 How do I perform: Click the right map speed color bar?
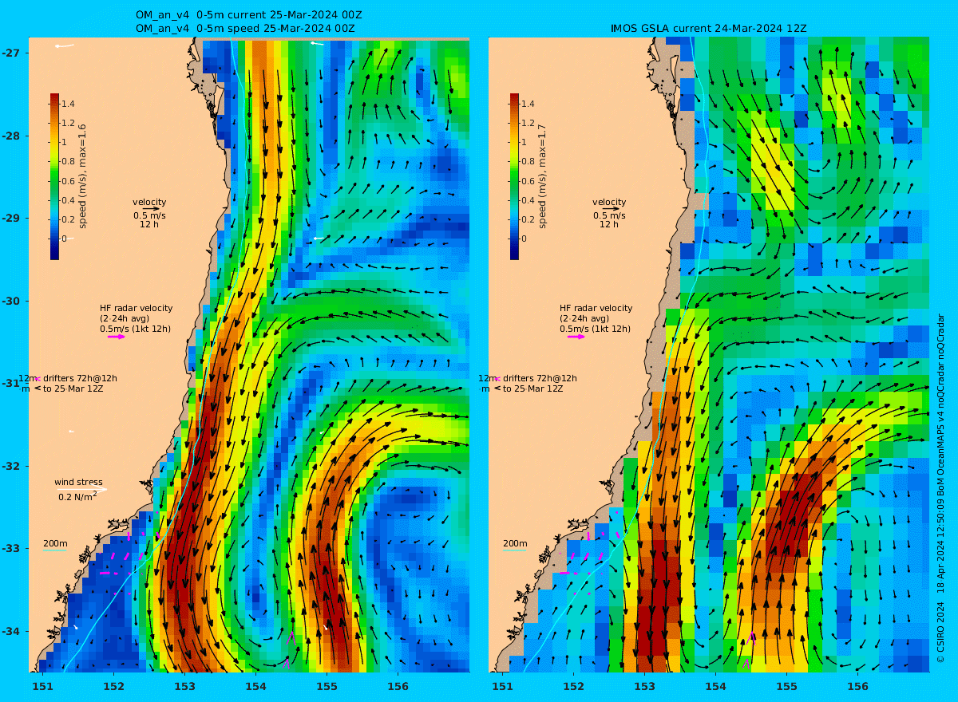(514, 176)
